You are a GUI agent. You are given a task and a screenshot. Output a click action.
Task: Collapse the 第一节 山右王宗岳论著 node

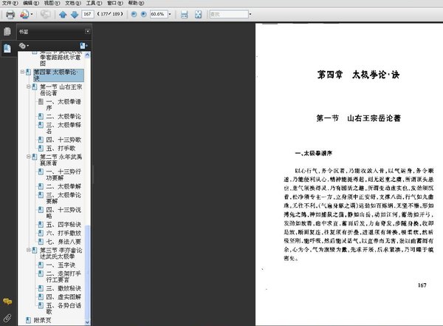click(x=29, y=86)
